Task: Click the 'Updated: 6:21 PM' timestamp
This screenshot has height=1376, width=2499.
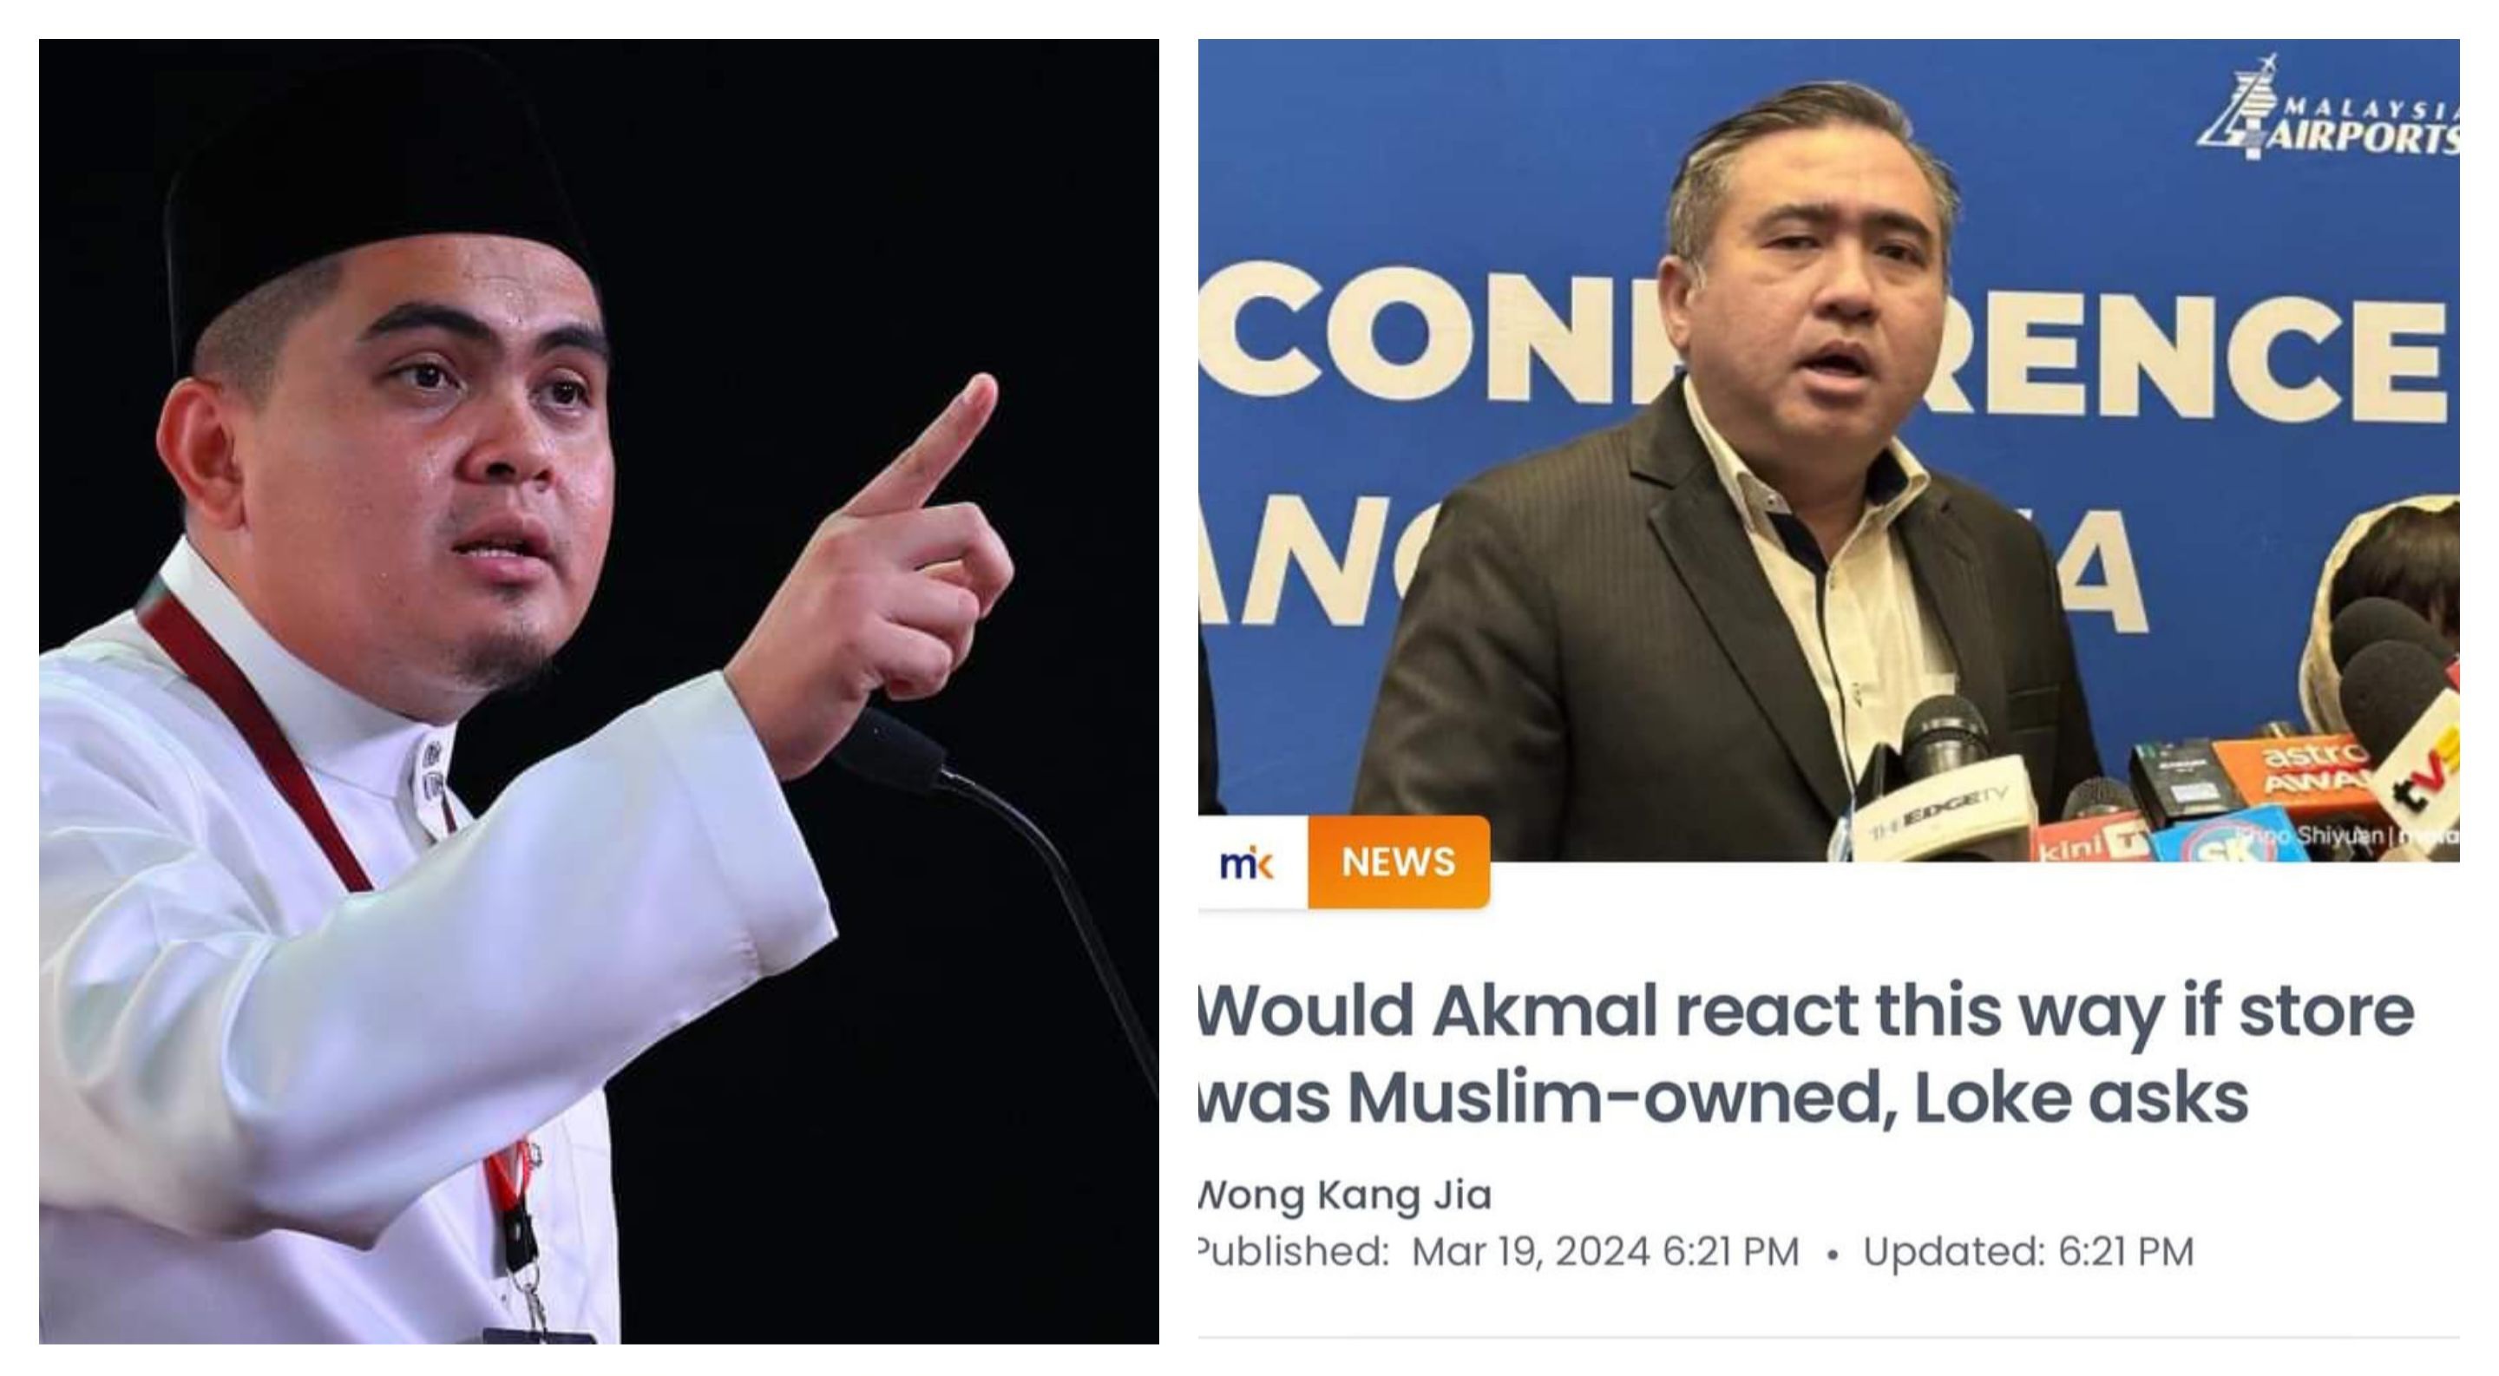Action: point(2029,1252)
